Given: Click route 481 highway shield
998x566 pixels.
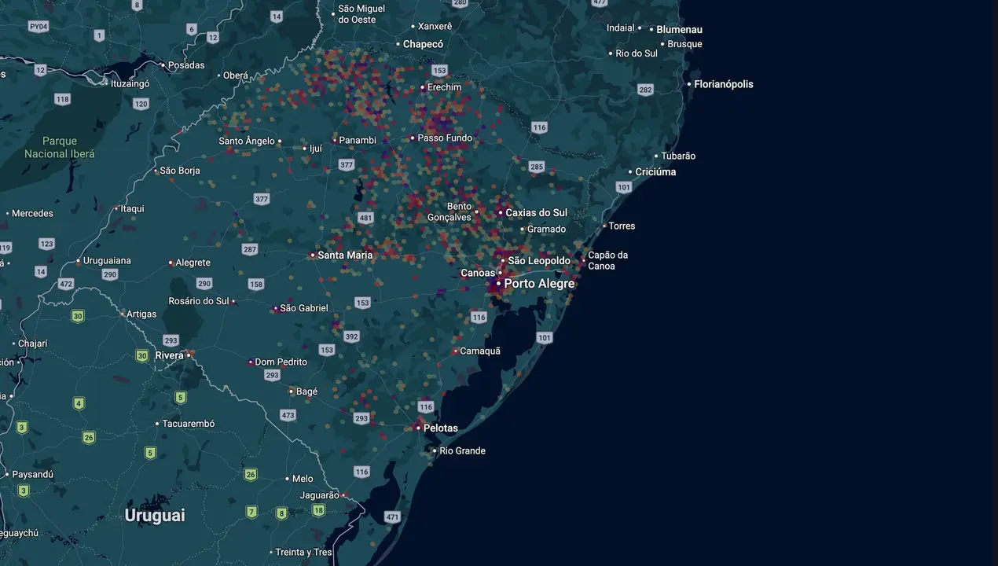Looking at the screenshot, I should coord(365,218).
